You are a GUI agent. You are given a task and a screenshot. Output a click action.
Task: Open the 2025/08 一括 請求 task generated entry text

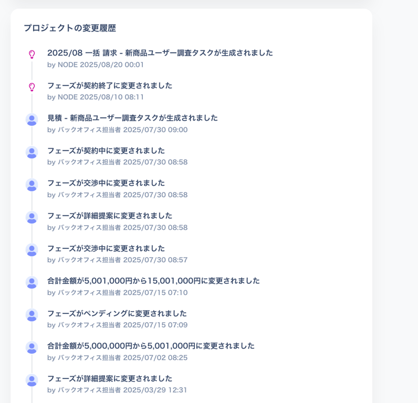point(160,53)
